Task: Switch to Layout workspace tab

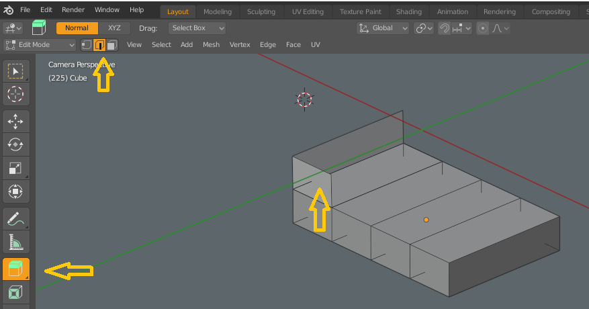Action: pos(178,11)
